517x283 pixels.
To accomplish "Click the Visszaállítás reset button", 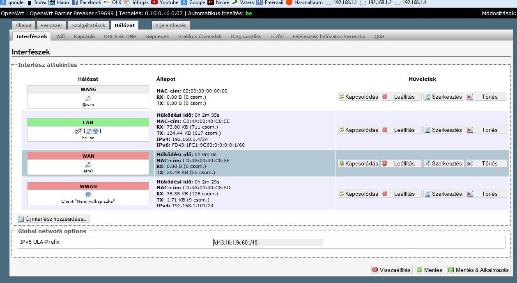I will pyautogui.click(x=392, y=270).
